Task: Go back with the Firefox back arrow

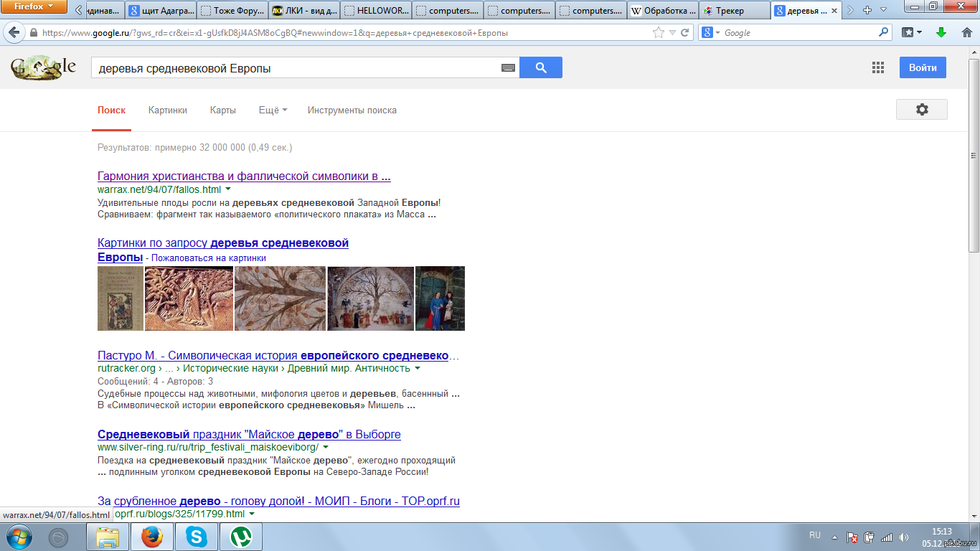Action: [x=14, y=32]
